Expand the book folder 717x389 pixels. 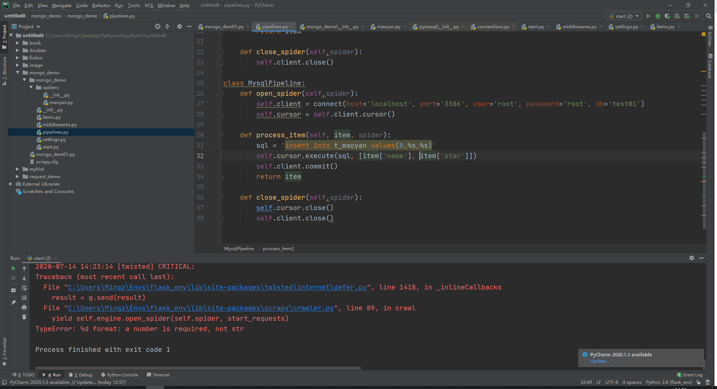[x=17, y=43]
